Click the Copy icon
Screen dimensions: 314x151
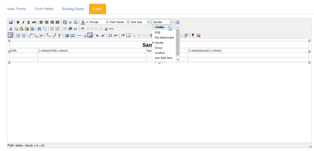16,29
